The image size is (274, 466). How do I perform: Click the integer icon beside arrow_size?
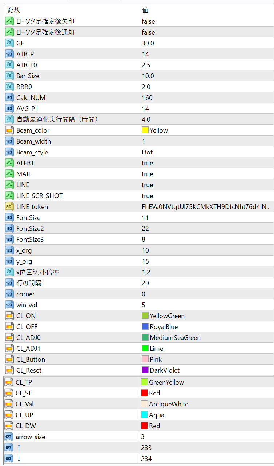9,437
